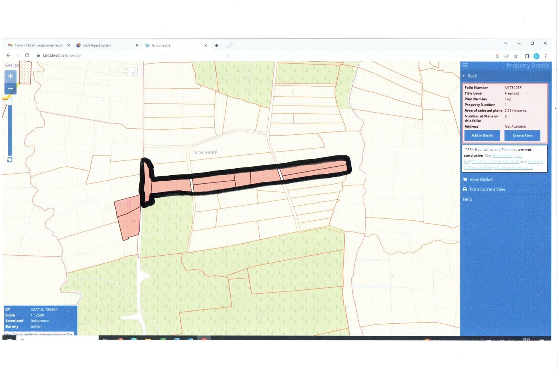Open the hamburger menu in Property Details
The image size is (559, 373).
(x=465, y=65)
